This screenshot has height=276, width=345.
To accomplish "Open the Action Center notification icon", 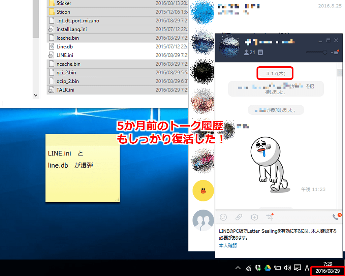I will (297, 268).
